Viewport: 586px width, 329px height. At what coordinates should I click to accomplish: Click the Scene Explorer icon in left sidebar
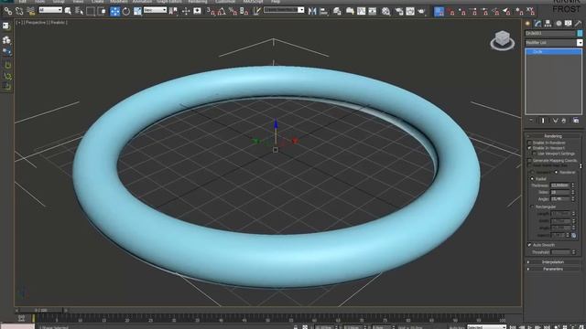click(x=6, y=26)
